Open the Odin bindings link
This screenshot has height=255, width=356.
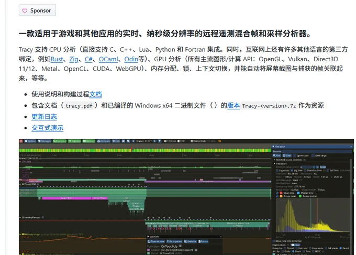131,59
